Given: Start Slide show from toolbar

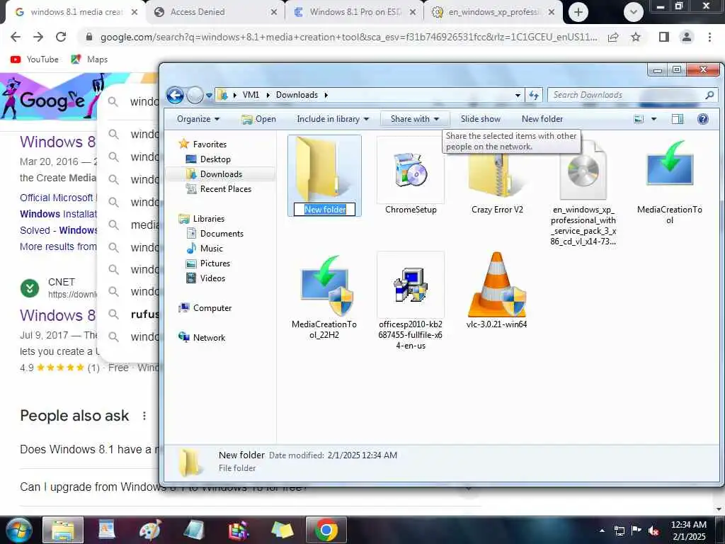Looking at the screenshot, I should coord(481,119).
